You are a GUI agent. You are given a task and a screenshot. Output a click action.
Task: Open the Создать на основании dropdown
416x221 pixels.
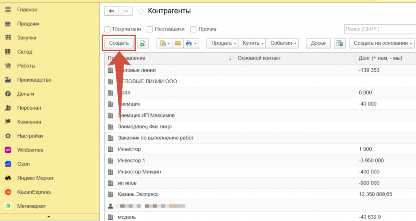coord(383,43)
